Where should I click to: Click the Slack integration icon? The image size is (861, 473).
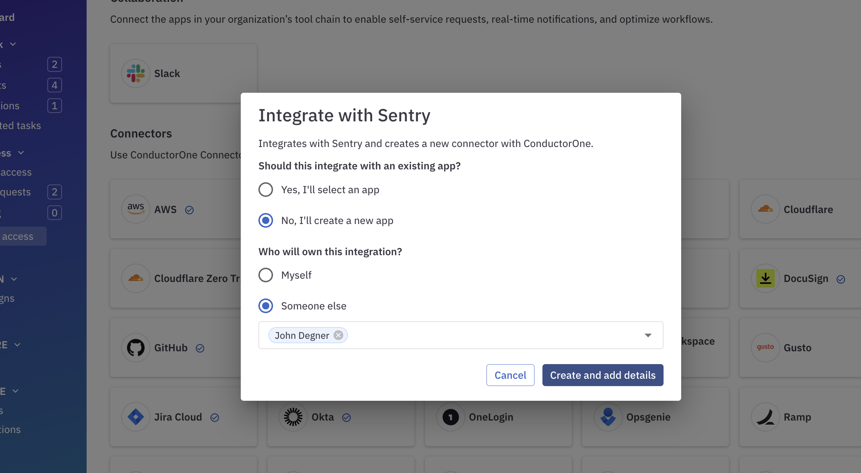tap(137, 72)
